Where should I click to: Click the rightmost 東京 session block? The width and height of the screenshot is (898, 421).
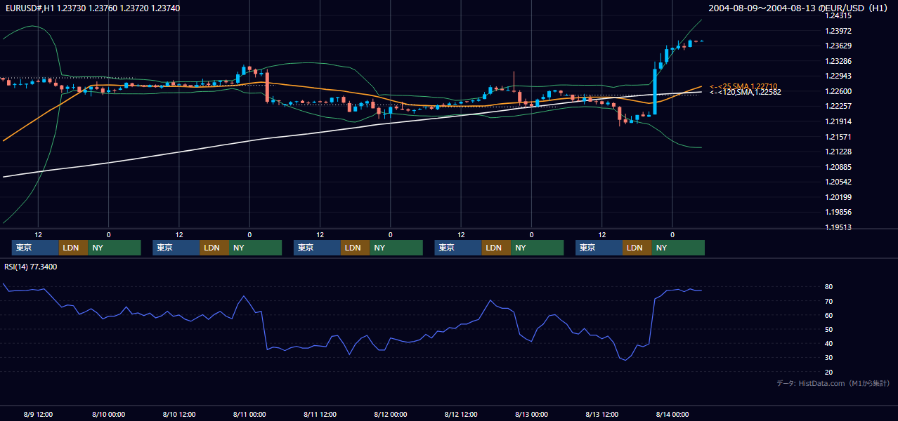click(x=599, y=248)
